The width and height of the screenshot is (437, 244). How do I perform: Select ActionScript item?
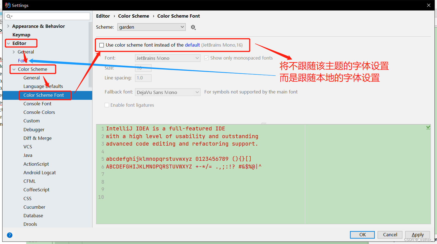point(36,164)
